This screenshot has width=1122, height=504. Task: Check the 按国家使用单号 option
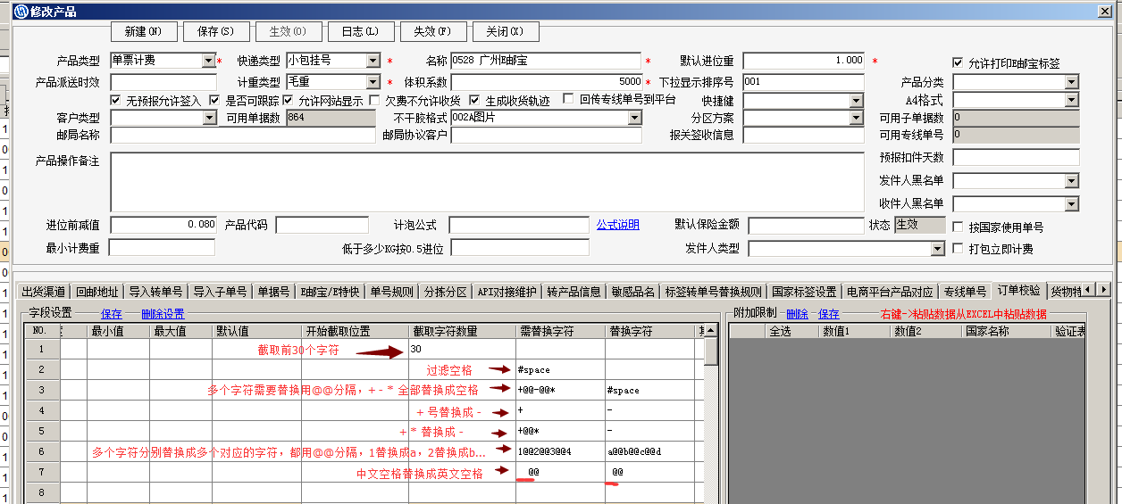pyautogui.click(x=959, y=227)
